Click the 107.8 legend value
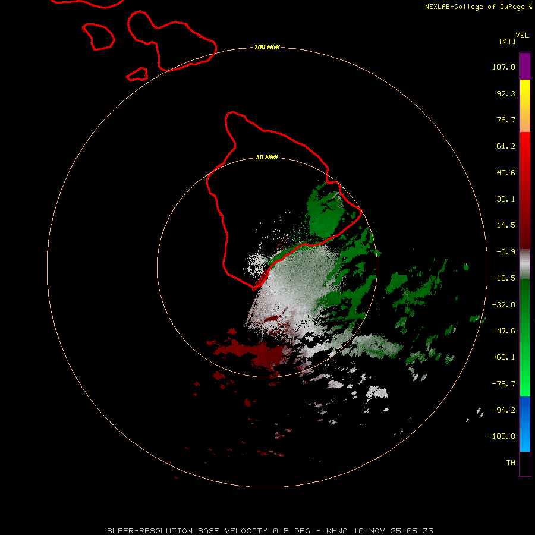Image resolution: width=535 pixels, height=535 pixels. coord(503,67)
